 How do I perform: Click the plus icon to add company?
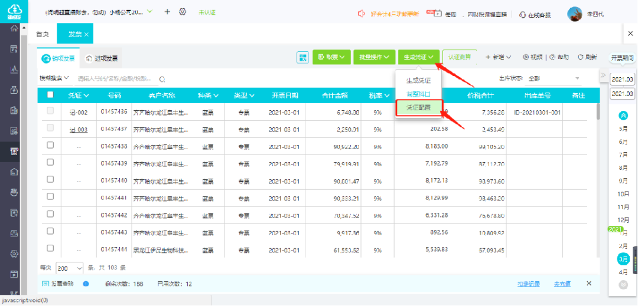point(167,12)
